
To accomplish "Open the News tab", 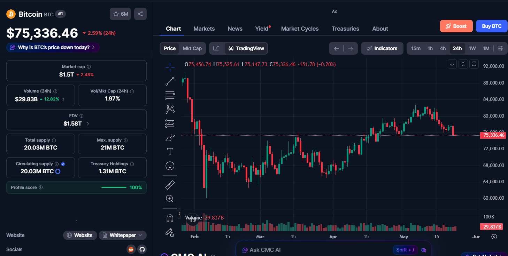I will click(235, 29).
